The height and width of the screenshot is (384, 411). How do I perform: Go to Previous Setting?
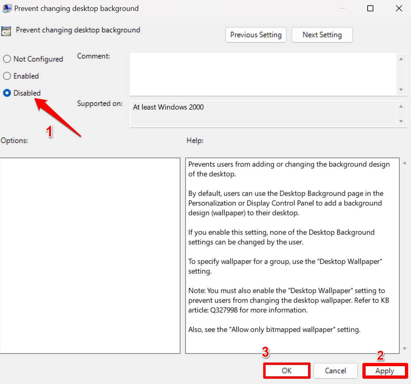click(x=256, y=35)
